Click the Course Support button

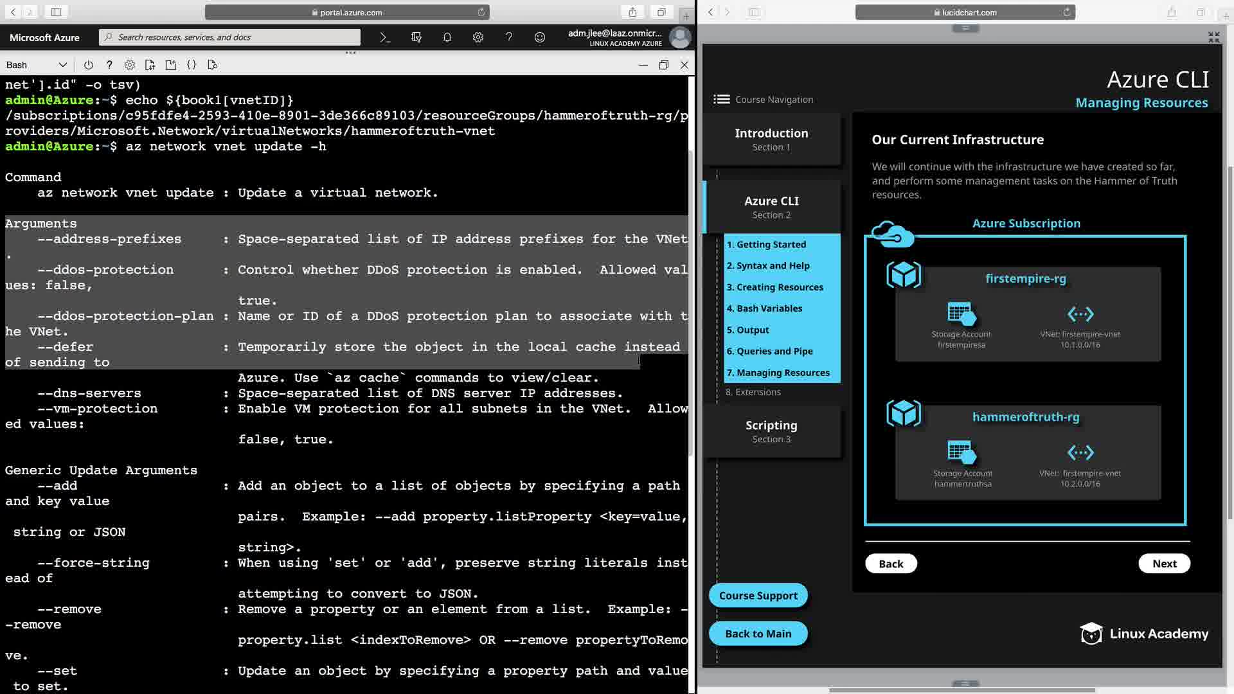pos(758,596)
